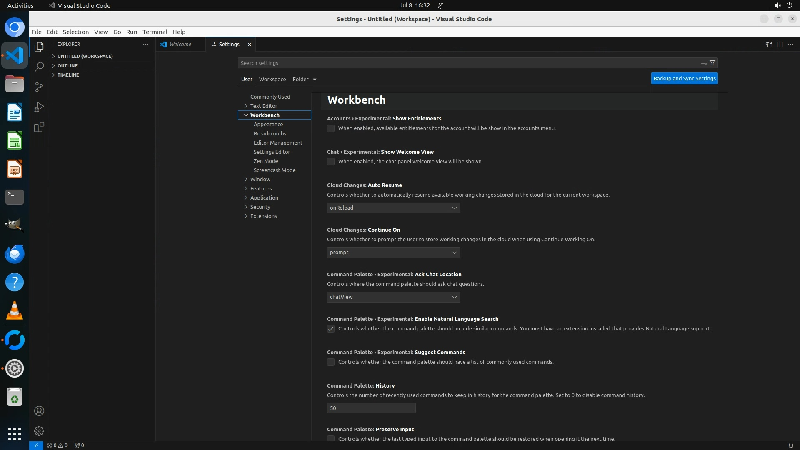The height and width of the screenshot is (450, 800).
Task: Open the Auto Resume onReload dropdown
Action: pyautogui.click(x=393, y=208)
